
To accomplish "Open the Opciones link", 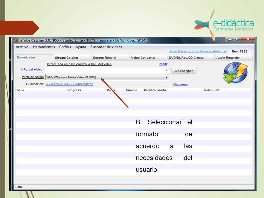I will 180,84.
